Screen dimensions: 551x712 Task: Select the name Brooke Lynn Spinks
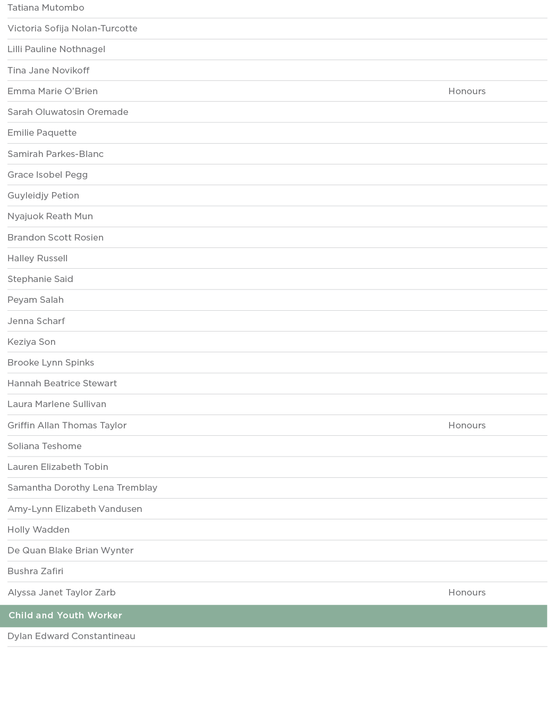pyautogui.click(x=50, y=363)
